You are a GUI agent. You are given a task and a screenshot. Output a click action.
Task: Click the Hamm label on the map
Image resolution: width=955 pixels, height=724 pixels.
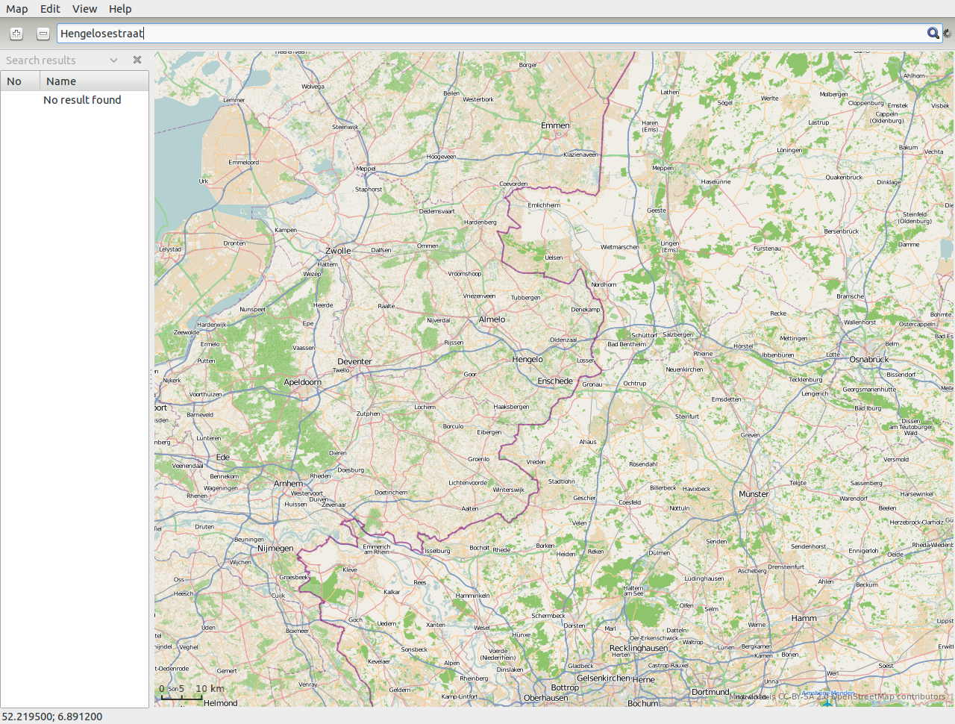[x=804, y=618]
